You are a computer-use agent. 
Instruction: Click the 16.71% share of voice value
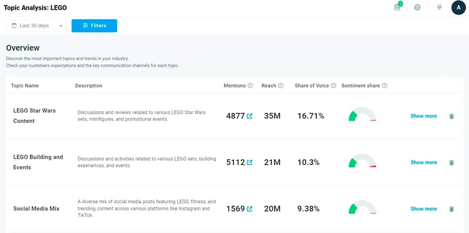pos(311,116)
